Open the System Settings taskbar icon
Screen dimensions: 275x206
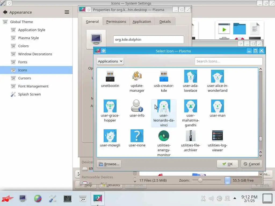coord(52,198)
